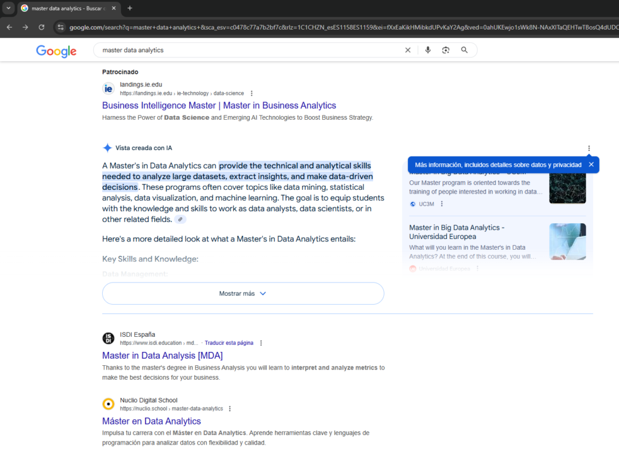The width and height of the screenshot is (619, 456).
Task: Start voice search with microphone
Action: [428, 50]
